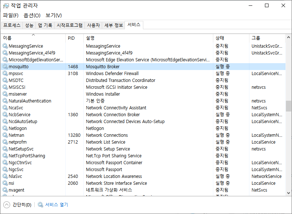Click the 기본 인증 description cell
Viewport: 292px width, 214px height.
(x=95, y=101)
